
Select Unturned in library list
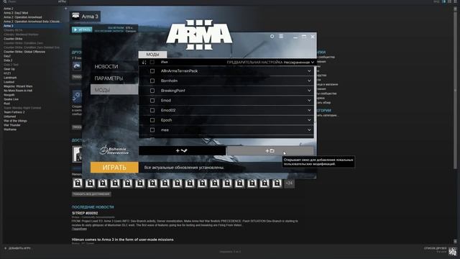[9, 117]
